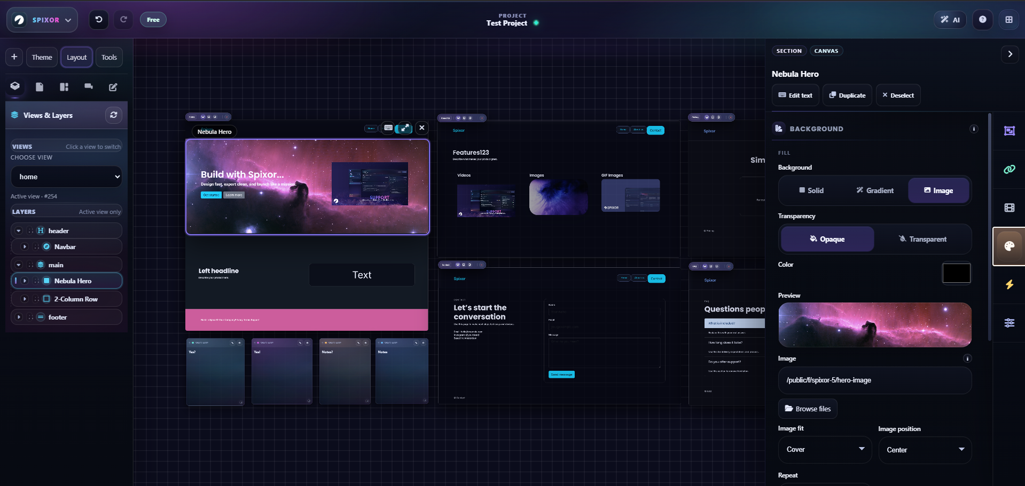Click the link icon in the right sidebar
This screenshot has height=486, width=1025.
(1009, 169)
